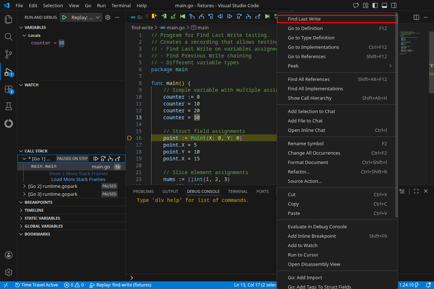Toggle a breakpoint in the line 16 gutter
Viewport: 434px width, 289px height.
(x=129, y=138)
